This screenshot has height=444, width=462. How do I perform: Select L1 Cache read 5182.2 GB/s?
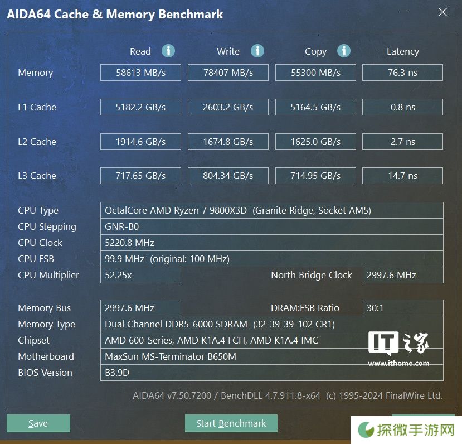click(x=140, y=107)
